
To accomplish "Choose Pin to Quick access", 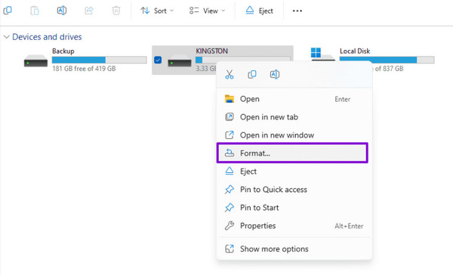I will coord(294,190).
